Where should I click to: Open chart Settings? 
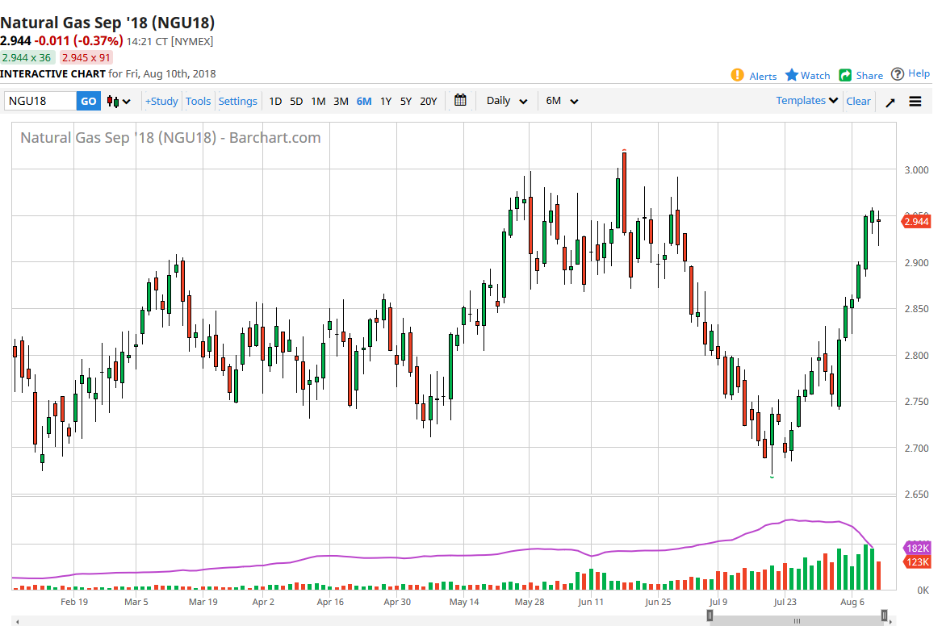[x=238, y=102]
